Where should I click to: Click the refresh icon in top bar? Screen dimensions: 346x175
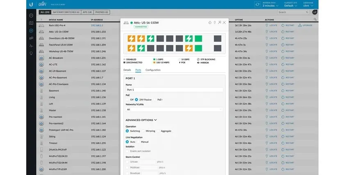click(257, 4)
